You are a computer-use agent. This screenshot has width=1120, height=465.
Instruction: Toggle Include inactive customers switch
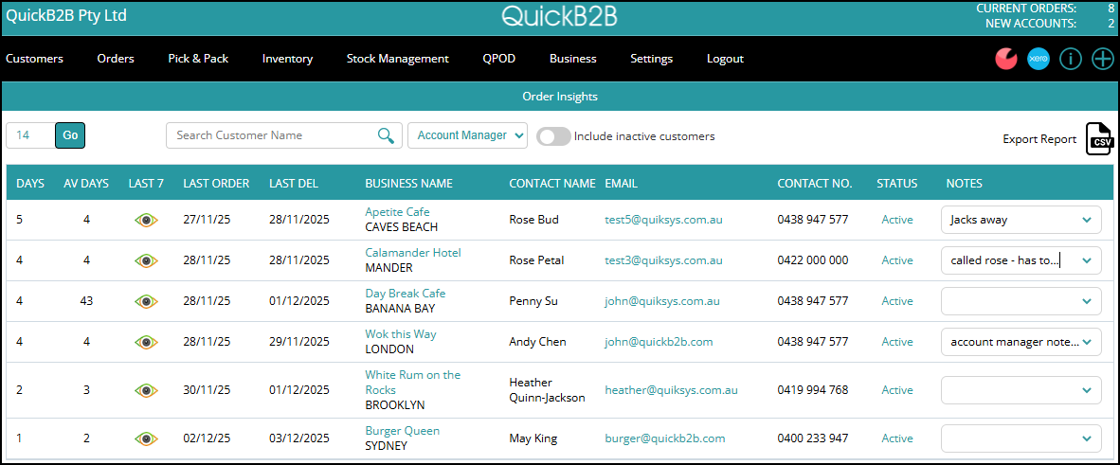553,136
